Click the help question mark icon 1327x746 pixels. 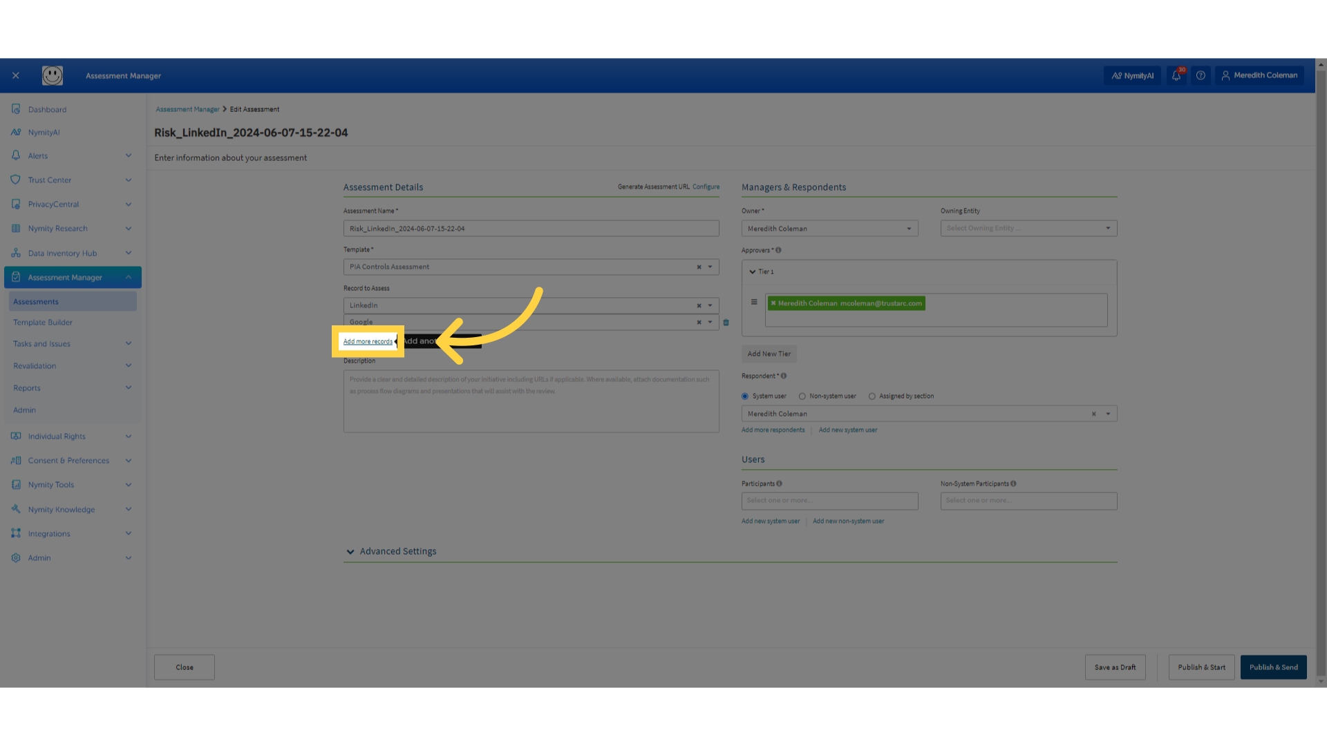coord(1201,76)
